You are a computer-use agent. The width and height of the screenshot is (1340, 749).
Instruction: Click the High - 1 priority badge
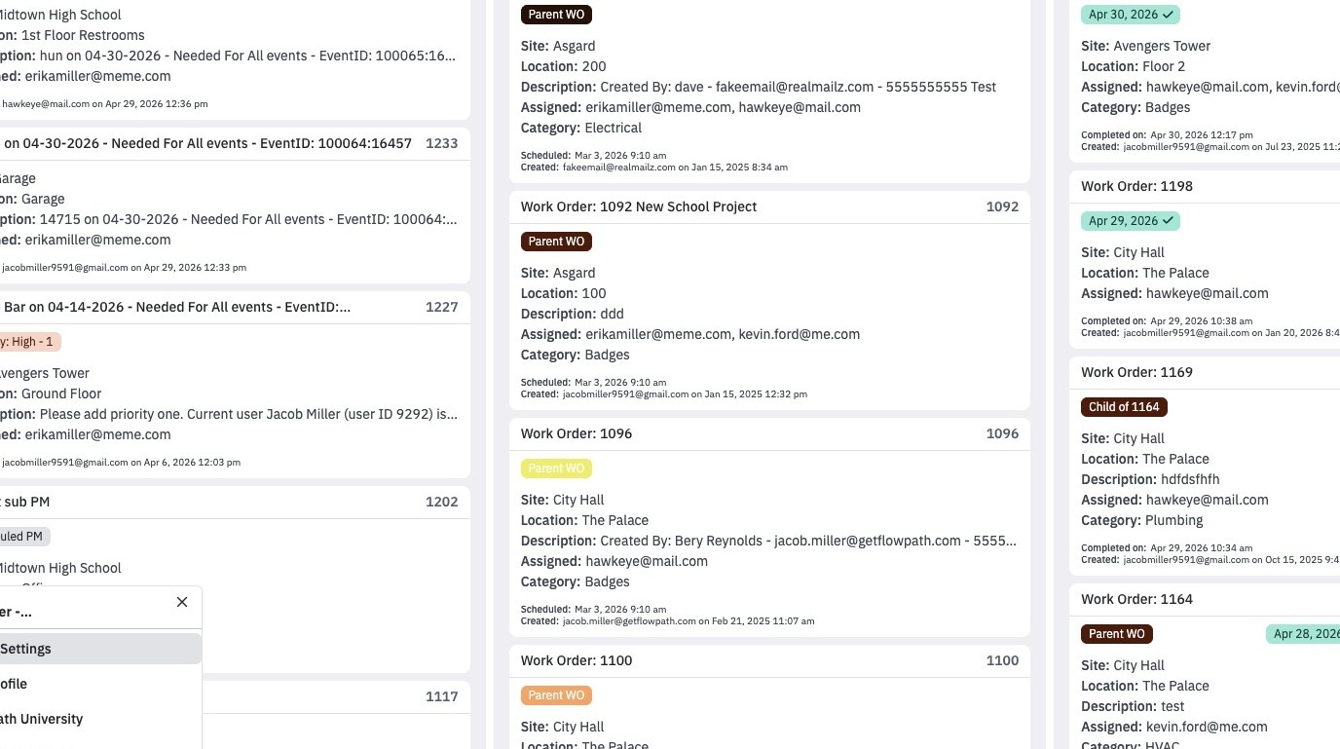click(x=29, y=342)
